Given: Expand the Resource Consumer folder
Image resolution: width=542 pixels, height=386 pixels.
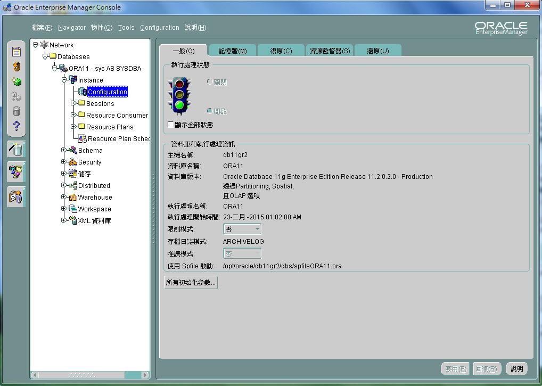Looking at the screenshot, I should (x=73, y=115).
